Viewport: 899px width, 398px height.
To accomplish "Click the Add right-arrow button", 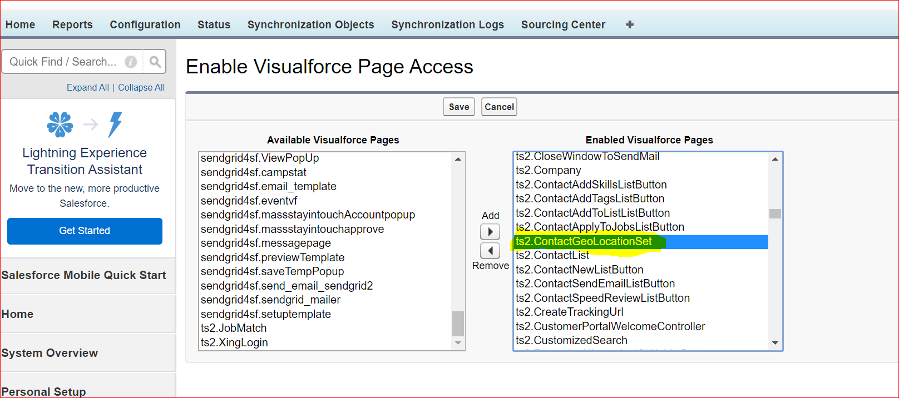I will [x=490, y=232].
